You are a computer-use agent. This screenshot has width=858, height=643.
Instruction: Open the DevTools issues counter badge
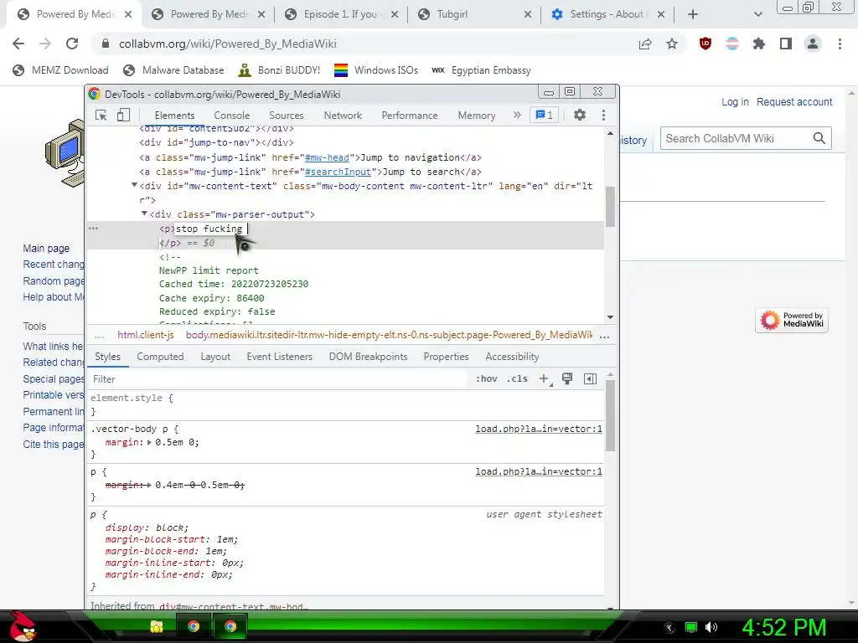(x=545, y=115)
